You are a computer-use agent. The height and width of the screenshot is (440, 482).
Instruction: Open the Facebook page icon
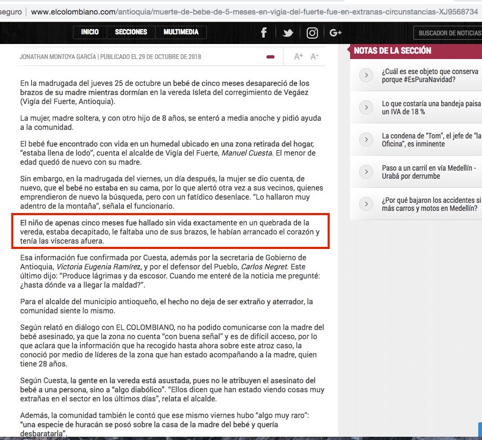[x=264, y=33]
